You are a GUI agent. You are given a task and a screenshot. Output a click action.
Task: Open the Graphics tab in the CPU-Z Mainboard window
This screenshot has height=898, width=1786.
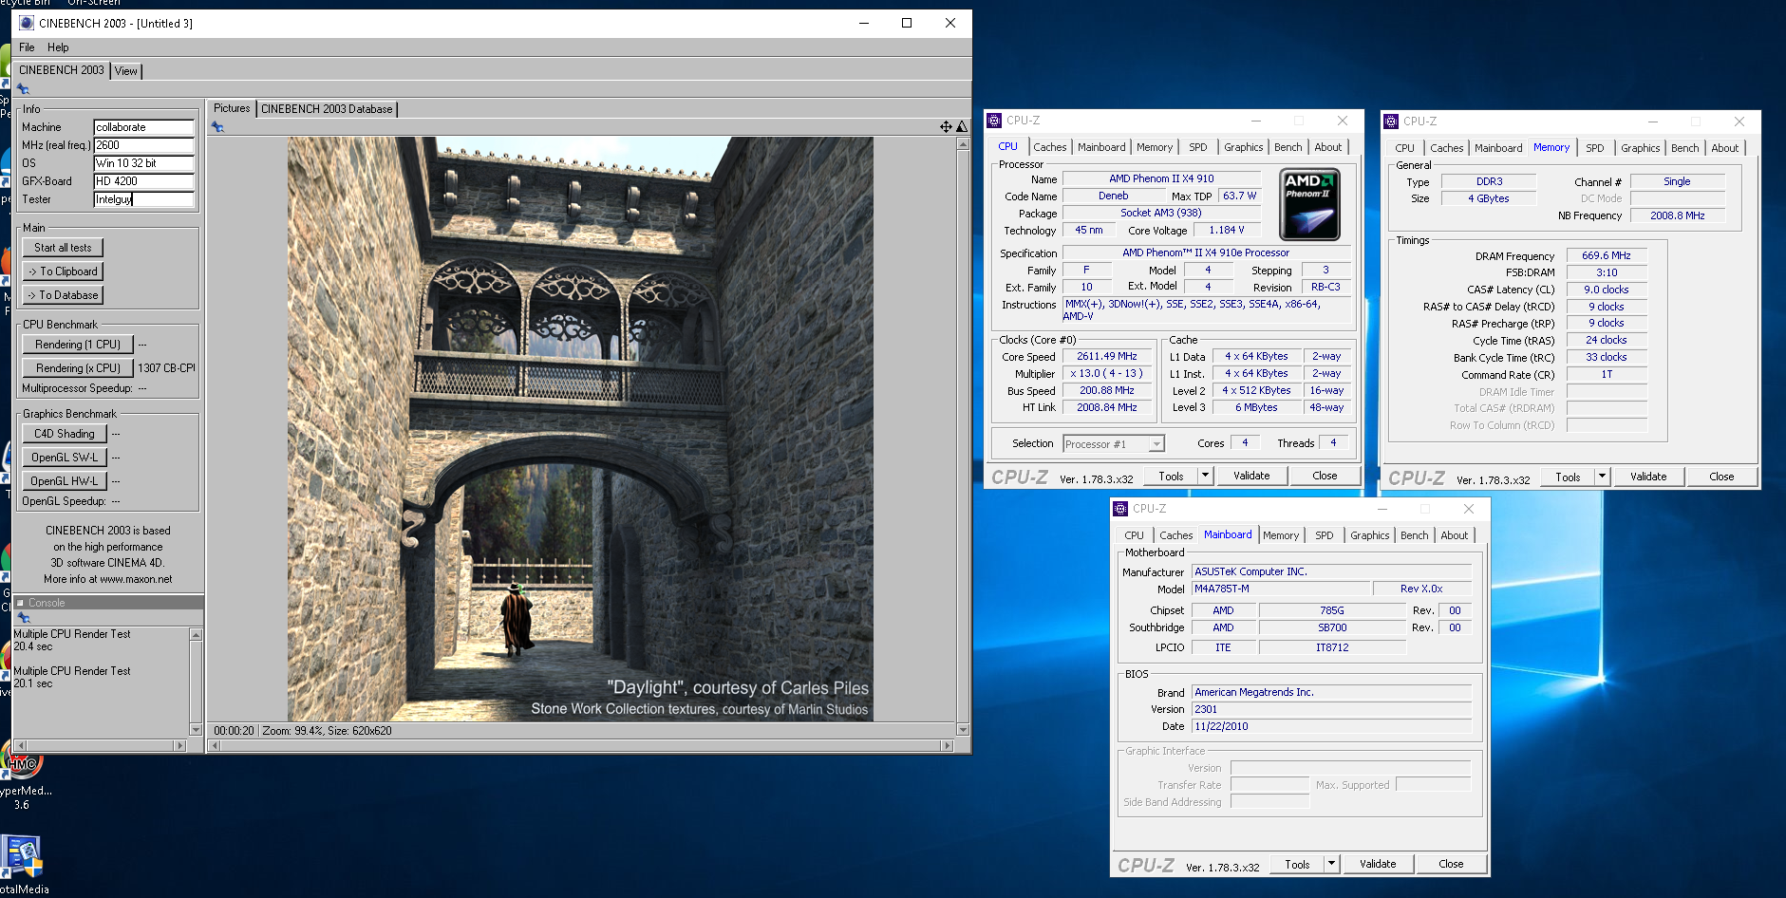tap(1370, 535)
